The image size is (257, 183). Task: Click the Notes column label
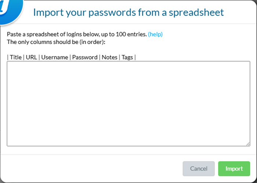109,57
